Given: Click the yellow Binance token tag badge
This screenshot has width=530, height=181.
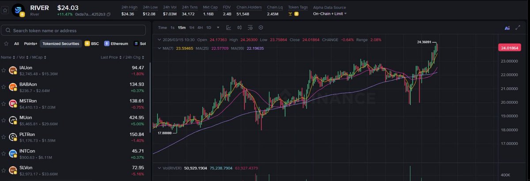Looking at the screenshot, I should [296, 14].
